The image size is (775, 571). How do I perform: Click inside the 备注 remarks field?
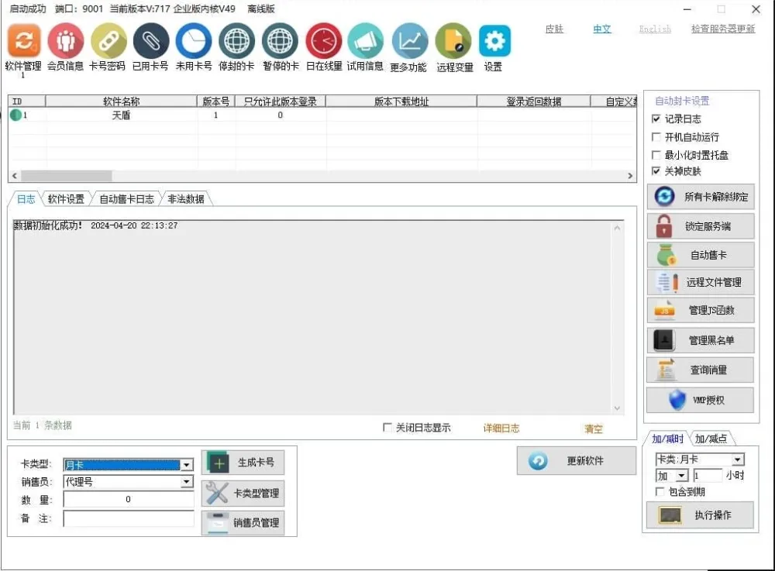(x=124, y=519)
